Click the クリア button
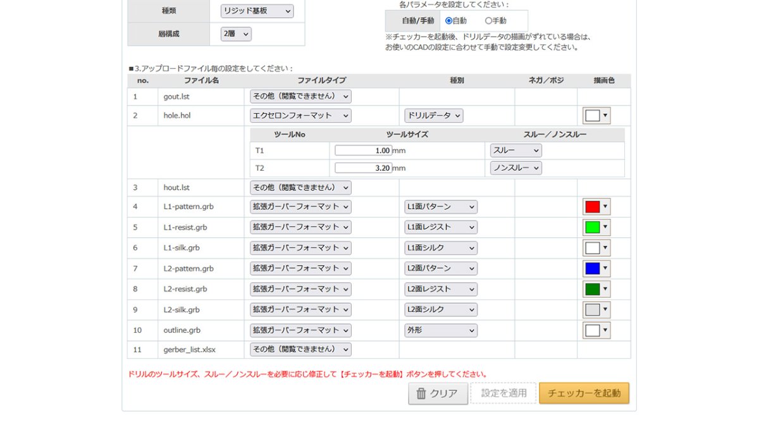The width and height of the screenshot is (759, 427). [x=438, y=393]
